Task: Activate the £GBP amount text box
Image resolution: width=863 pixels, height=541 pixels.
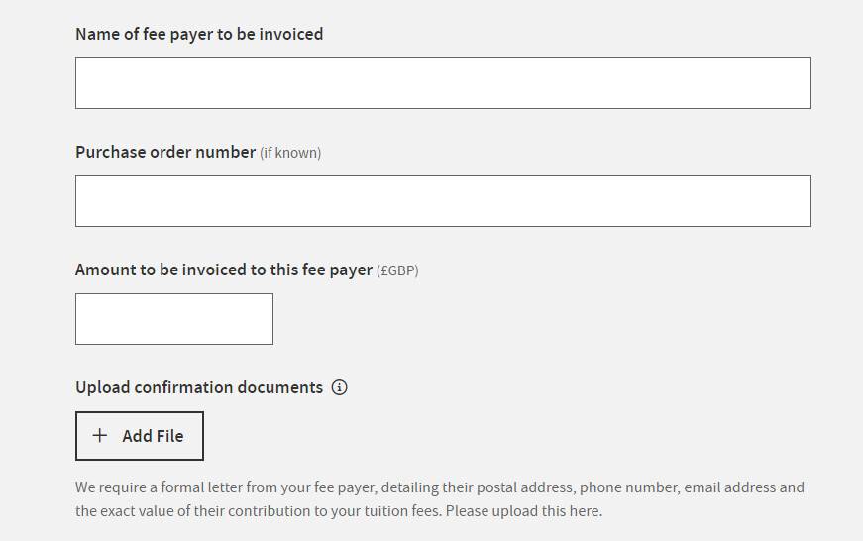Action: pyautogui.click(x=174, y=319)
